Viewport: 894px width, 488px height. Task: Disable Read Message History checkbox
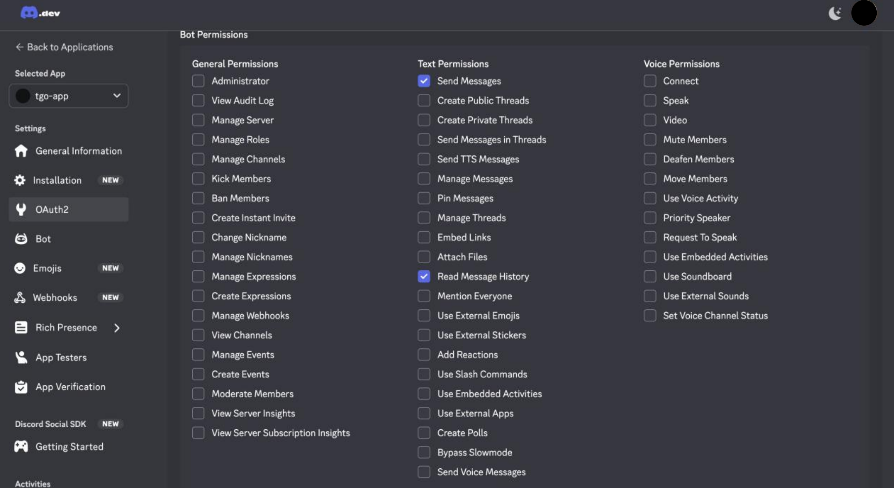pos(424,276)
